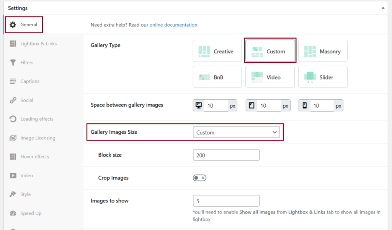The image size is (392, 230).
Task: Select the Masonry gallery type
Action: pos(323,50)
